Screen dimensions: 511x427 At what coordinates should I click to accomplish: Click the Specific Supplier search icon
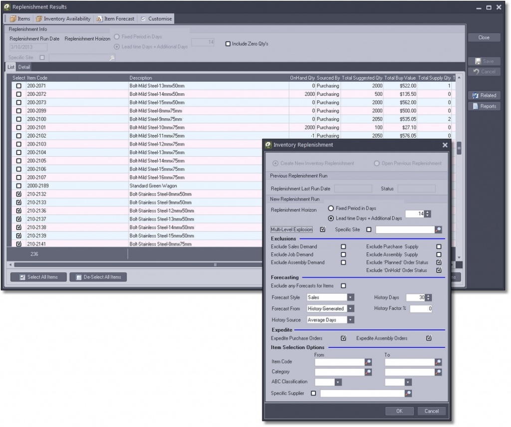408,394
